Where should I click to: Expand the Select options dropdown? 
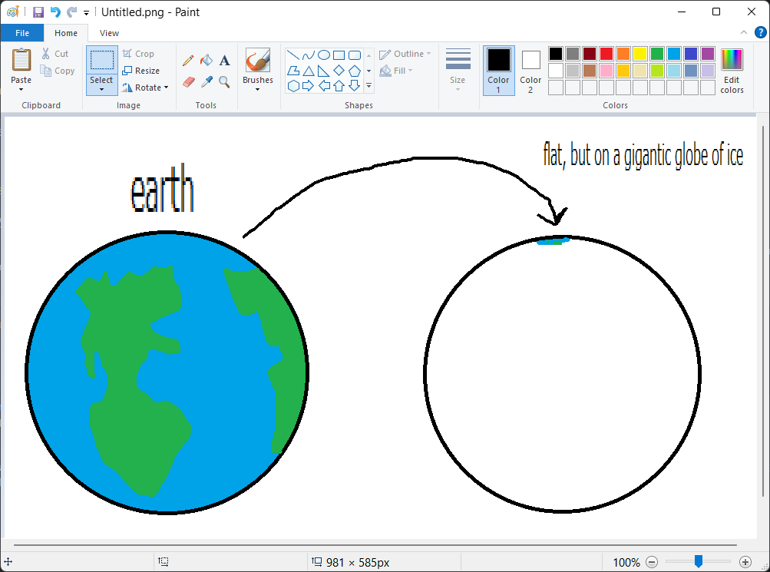click(x=101, y=89)
